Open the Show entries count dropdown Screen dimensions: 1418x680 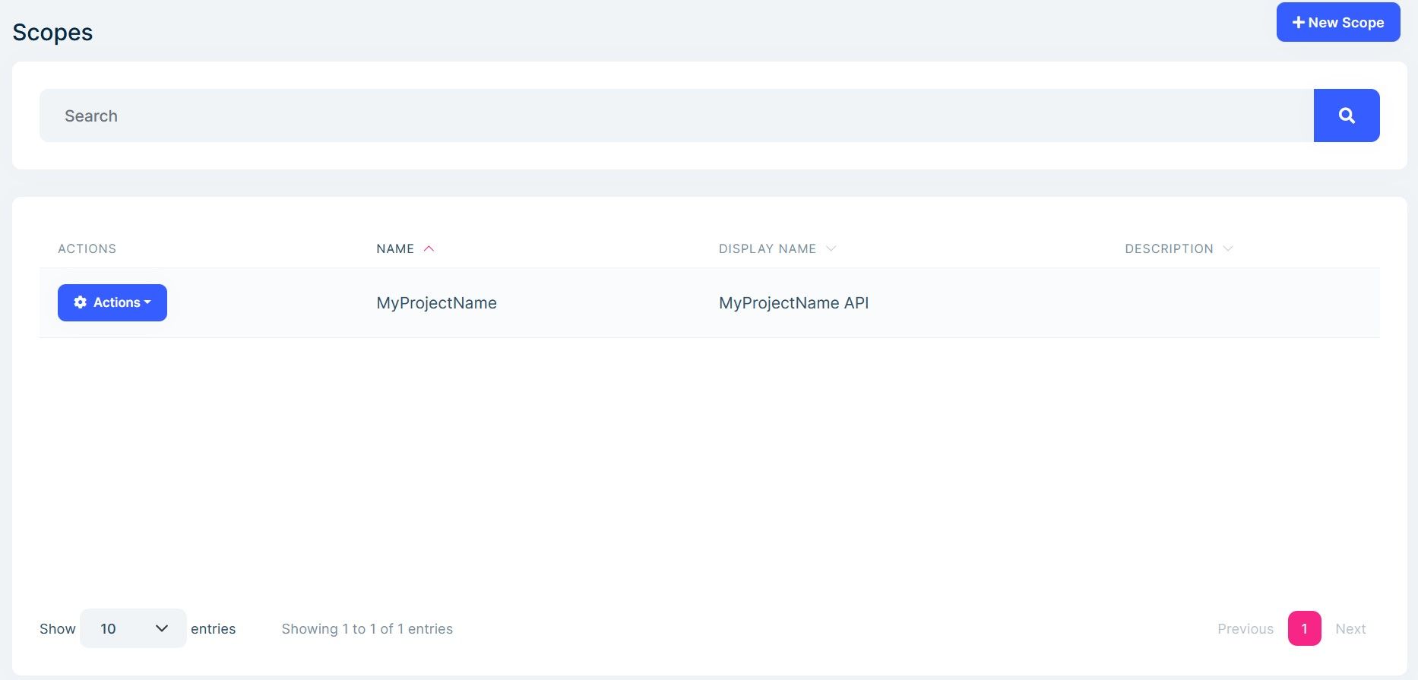(x=132, y=628)
